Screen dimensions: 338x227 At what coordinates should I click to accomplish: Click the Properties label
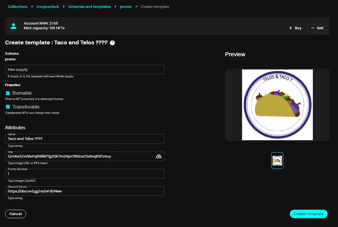[13, 85]
